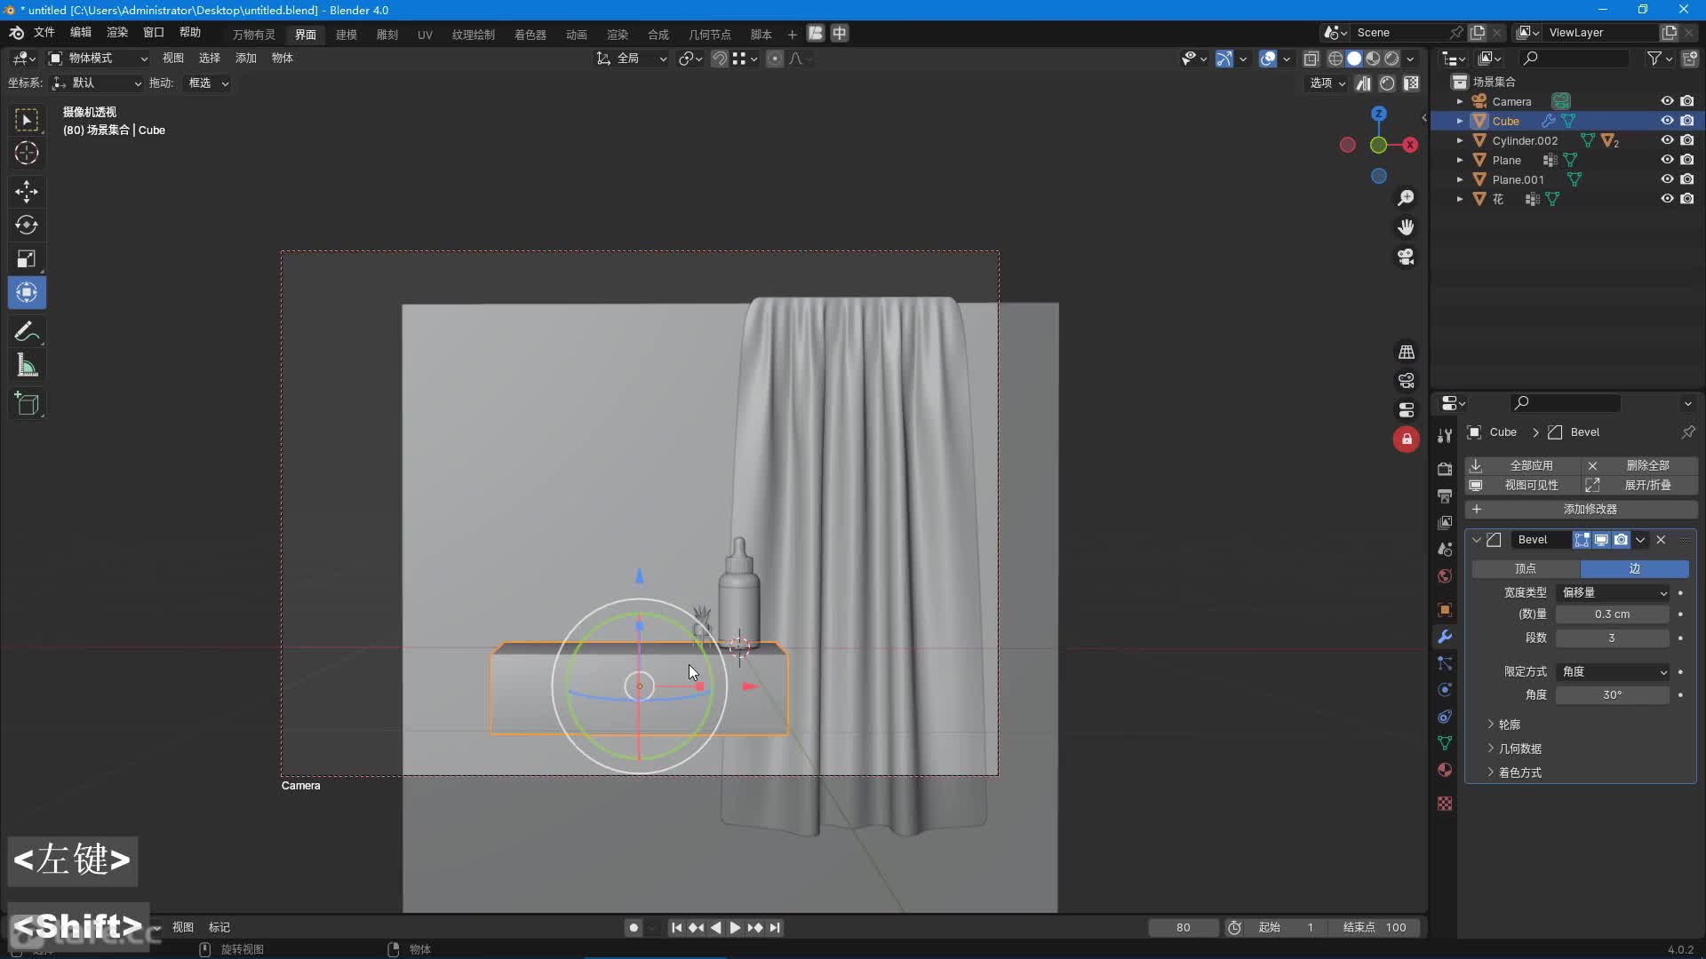Adjust the 段数 value field

click(x=1613, y=638)
